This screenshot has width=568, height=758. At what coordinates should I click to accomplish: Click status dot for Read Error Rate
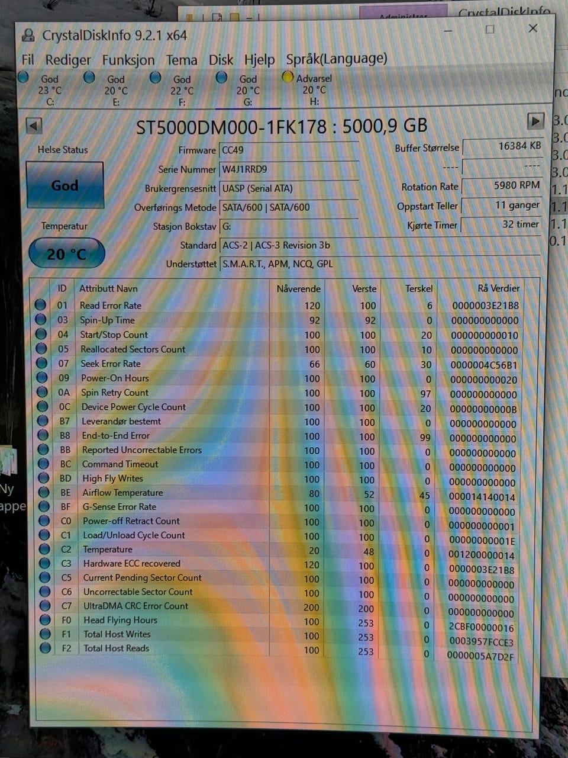tap(40, 305)
